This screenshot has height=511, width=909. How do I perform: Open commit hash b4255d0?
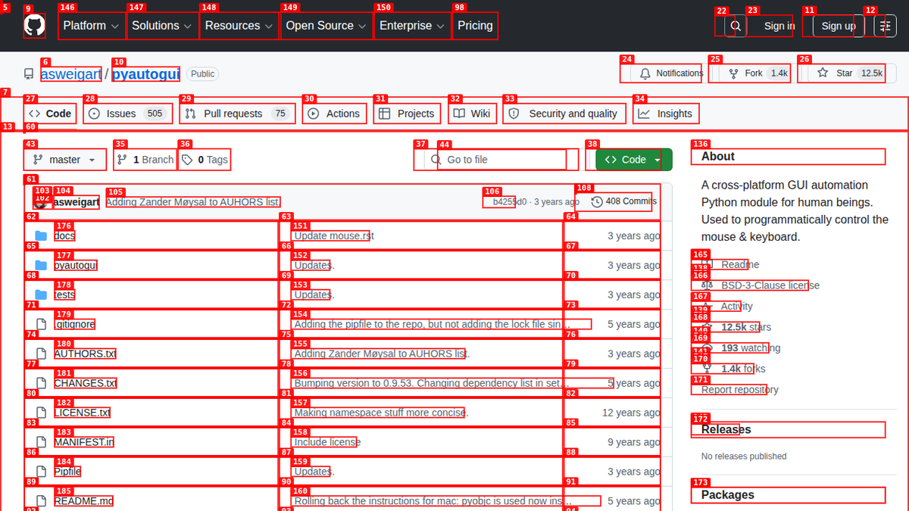click(x=509, y=202)
